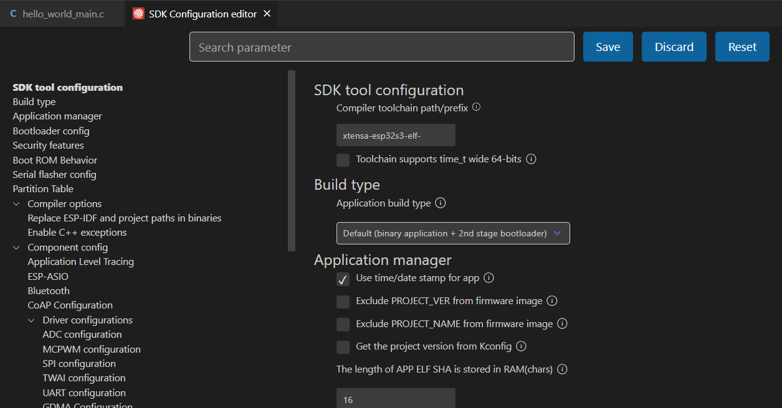782x408 pixels.
Task: Collapse the Compiler options tree node
Action: coord(17,204)
